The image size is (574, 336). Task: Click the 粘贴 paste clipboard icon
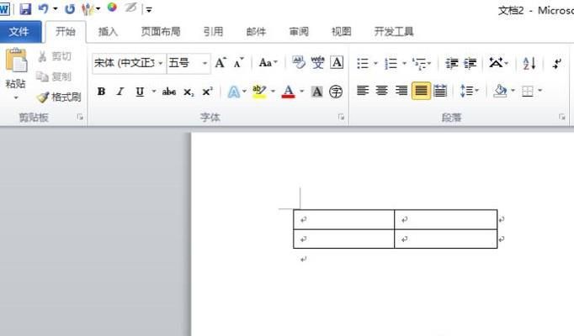pyautogui.click(x=16, y=60)
